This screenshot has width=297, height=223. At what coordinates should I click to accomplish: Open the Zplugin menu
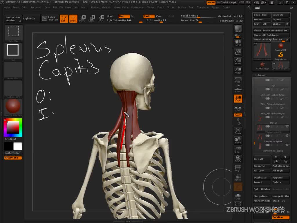pyautogui.click(x=215, y=7)
